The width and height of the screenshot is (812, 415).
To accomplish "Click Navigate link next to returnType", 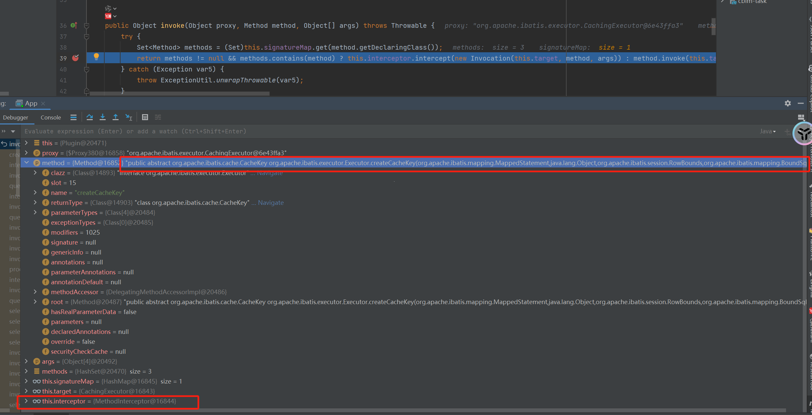I will [x=271, y=203].
